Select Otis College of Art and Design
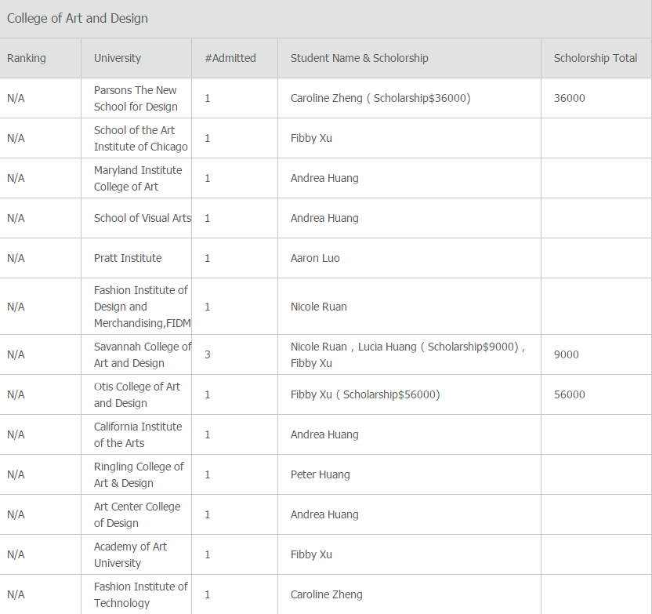The height and width of the screenshot is (614, 652). click(x=137, y=394)
